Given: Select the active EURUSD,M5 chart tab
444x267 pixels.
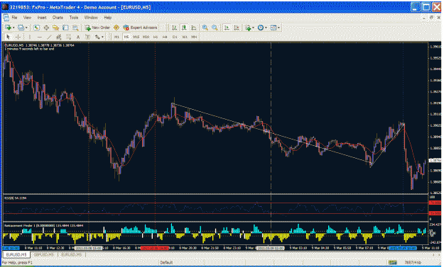Looking at the screenshot, I should coord(16,254).
